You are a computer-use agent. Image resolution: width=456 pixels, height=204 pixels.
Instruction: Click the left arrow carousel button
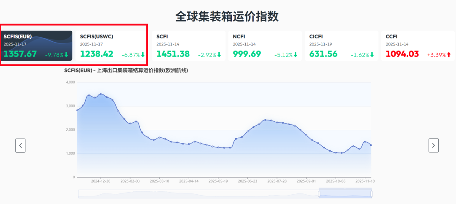coord(20,145)
